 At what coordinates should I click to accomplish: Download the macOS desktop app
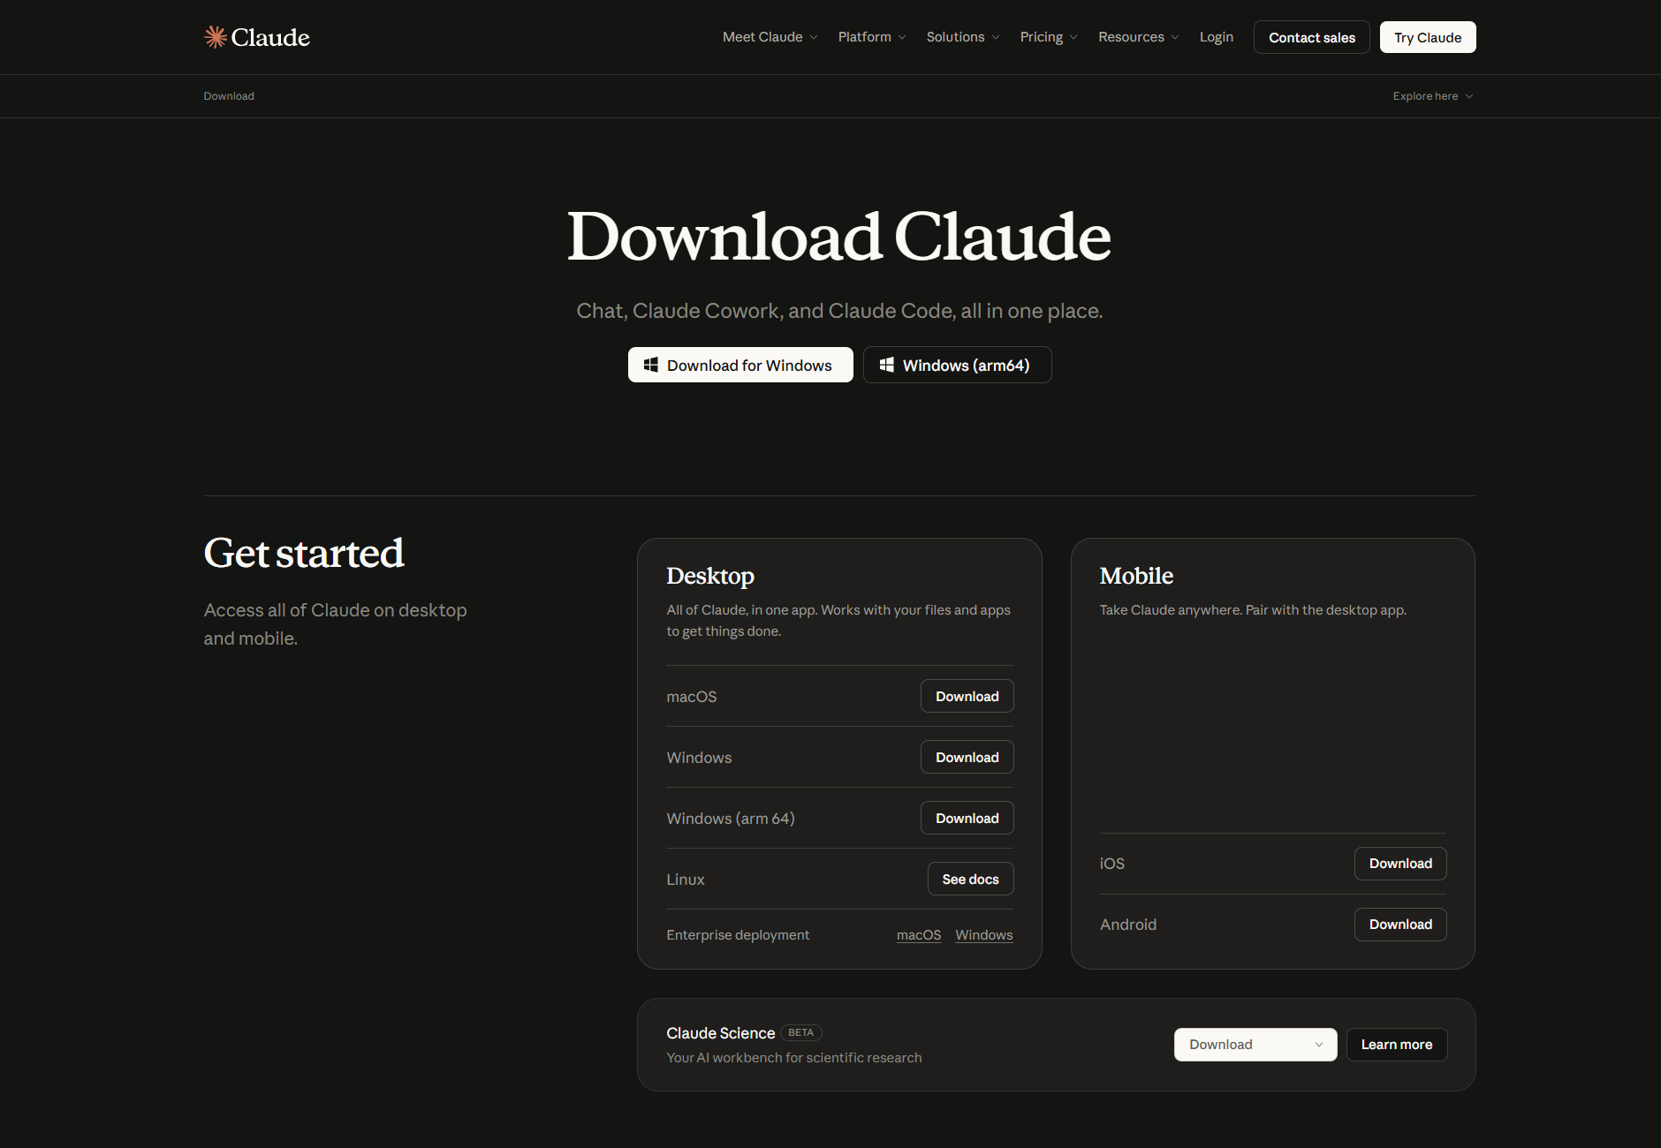(967, 696)
